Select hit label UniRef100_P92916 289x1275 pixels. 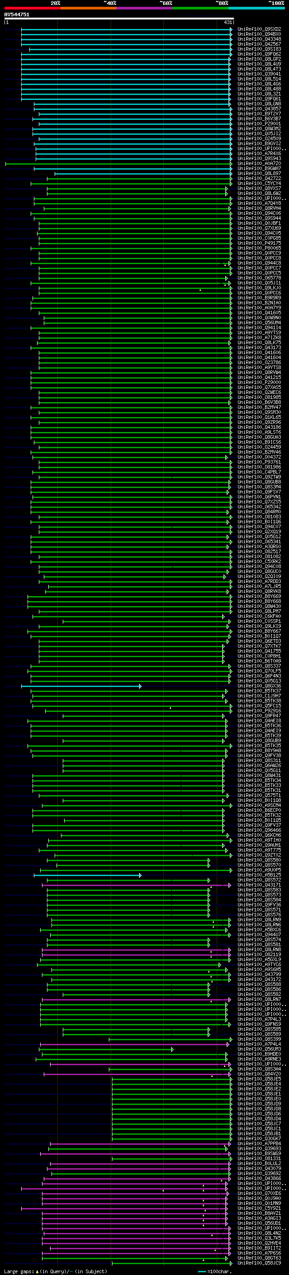259,711
